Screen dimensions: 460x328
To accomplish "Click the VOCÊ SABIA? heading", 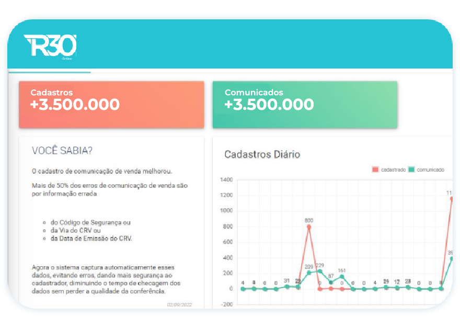I will point(62,151).
